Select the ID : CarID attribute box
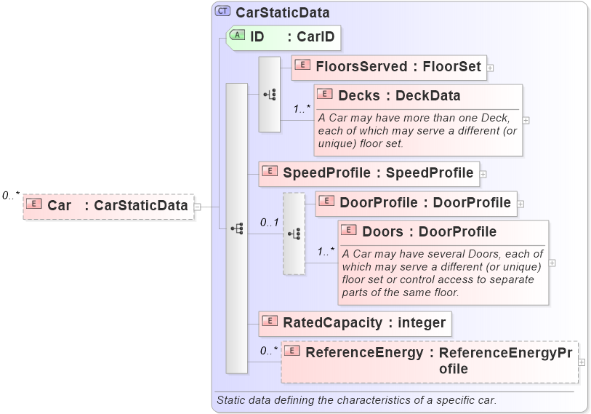 point(284,38)
